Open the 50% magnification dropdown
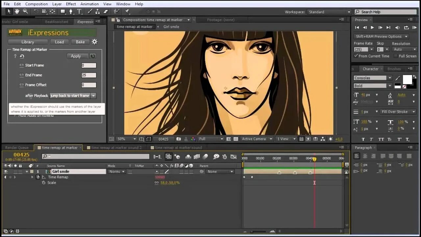421x237 pixels. pyautogui.click(x=127, y=139)
